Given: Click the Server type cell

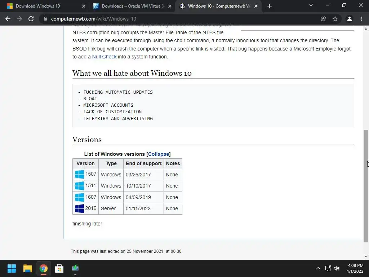Looking at the screenshot, I should tap(111, 208).
